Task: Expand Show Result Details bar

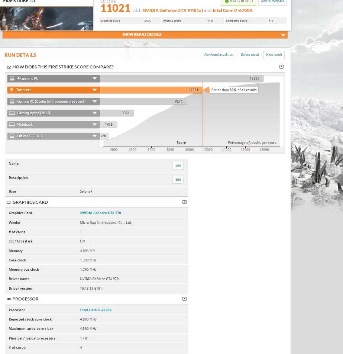Action: pos(145,35)
